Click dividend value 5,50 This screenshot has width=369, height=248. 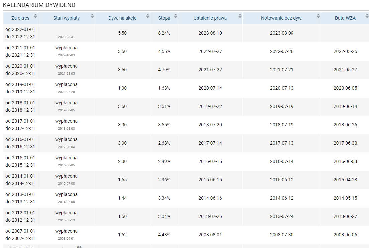click(x=122, y=33)
